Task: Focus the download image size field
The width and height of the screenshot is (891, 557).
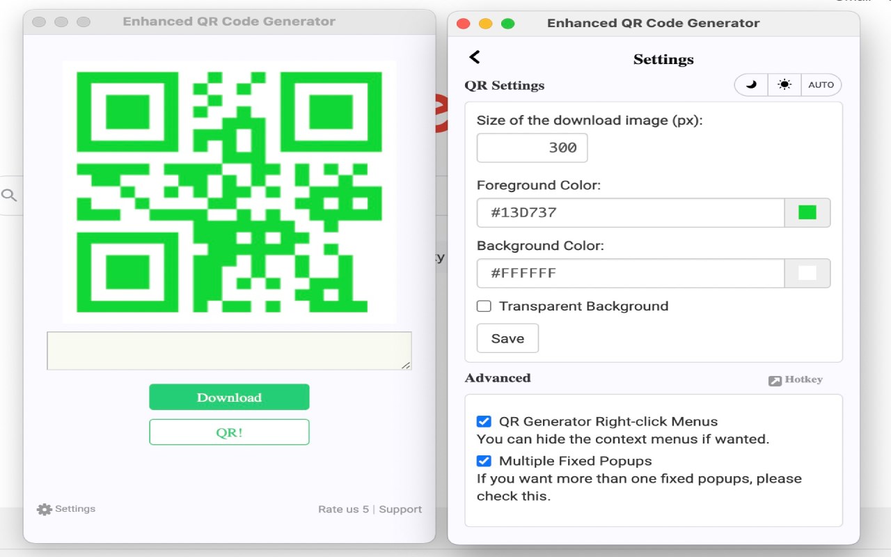Action: pos(532,148)
